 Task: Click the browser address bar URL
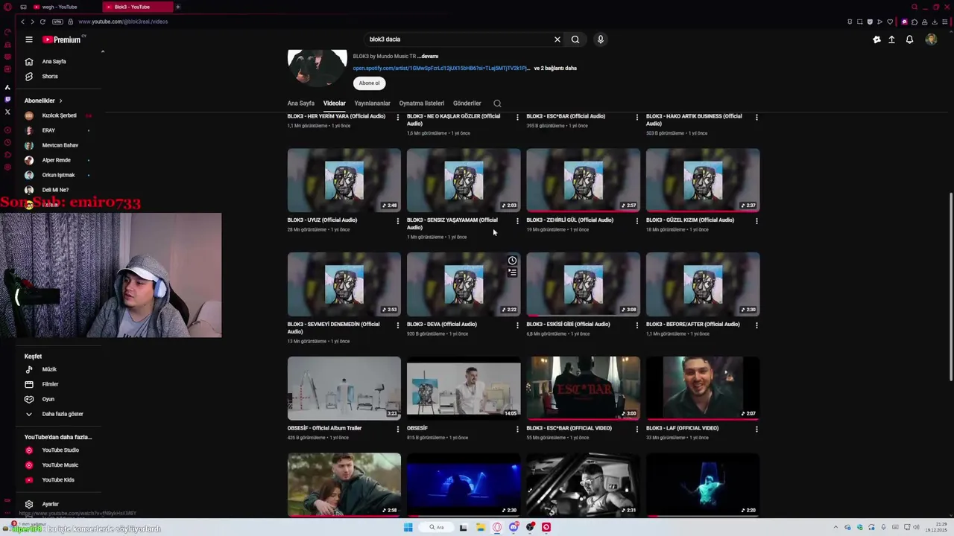click(123, 22)
